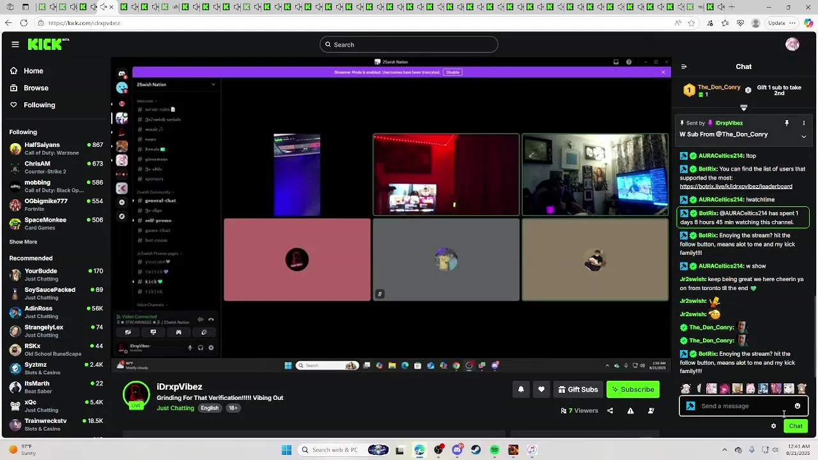
Task: Open ChrisAM channel
Action: click(56, 167)
